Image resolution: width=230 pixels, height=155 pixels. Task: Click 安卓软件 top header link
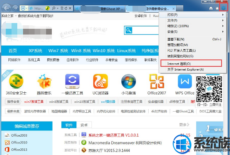pyautogui.click(x=141, y=16)
